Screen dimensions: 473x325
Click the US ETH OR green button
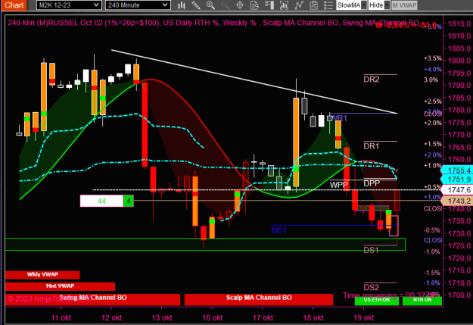(377, 301)
